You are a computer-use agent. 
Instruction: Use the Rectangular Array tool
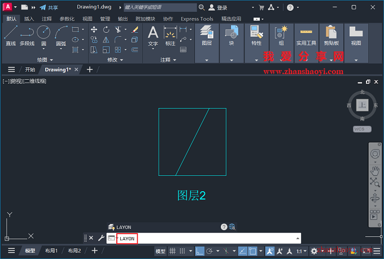pyautogui.click(x=118, y=50)
